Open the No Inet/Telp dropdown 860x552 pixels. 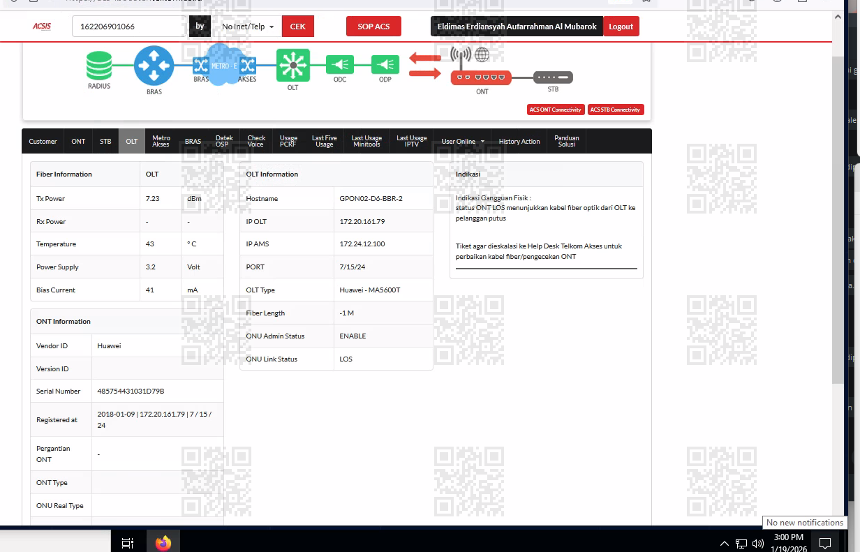pyautogui.click(x=248, y=27)
